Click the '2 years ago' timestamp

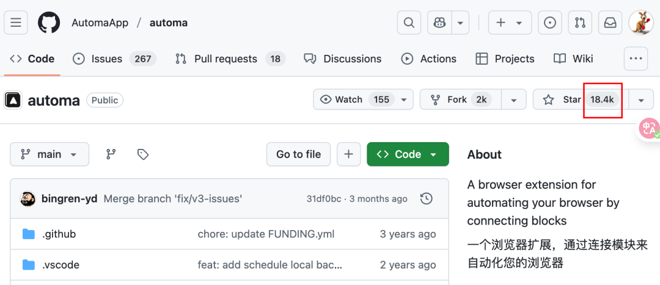tap(408, 265)
